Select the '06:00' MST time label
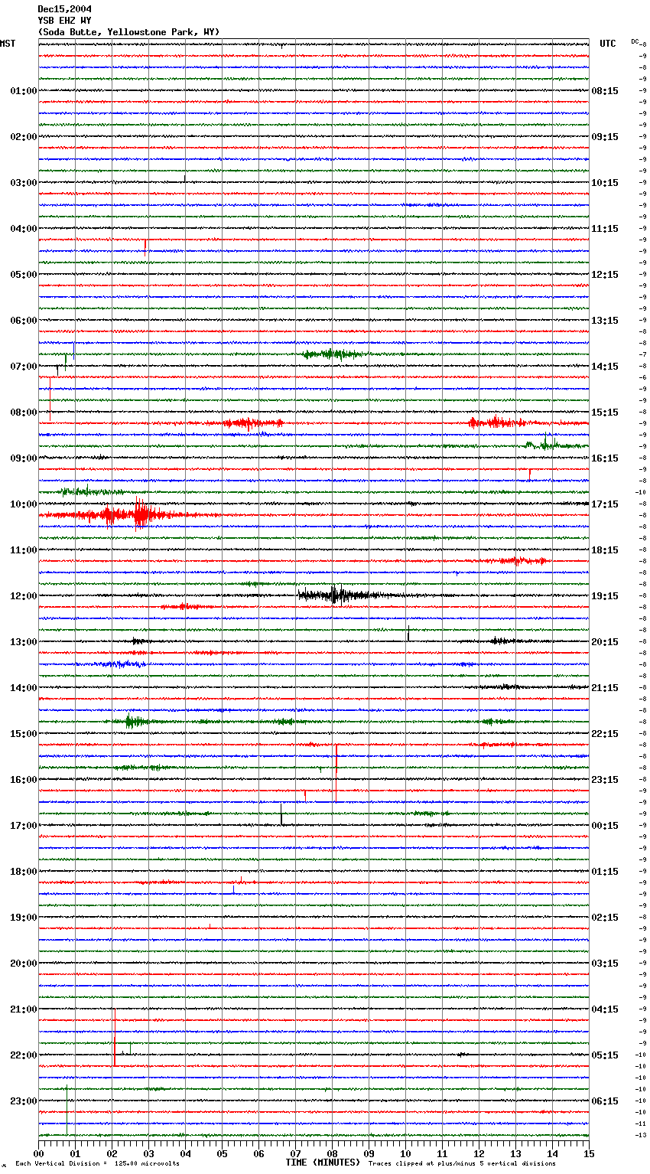 (x=24, y=321)
